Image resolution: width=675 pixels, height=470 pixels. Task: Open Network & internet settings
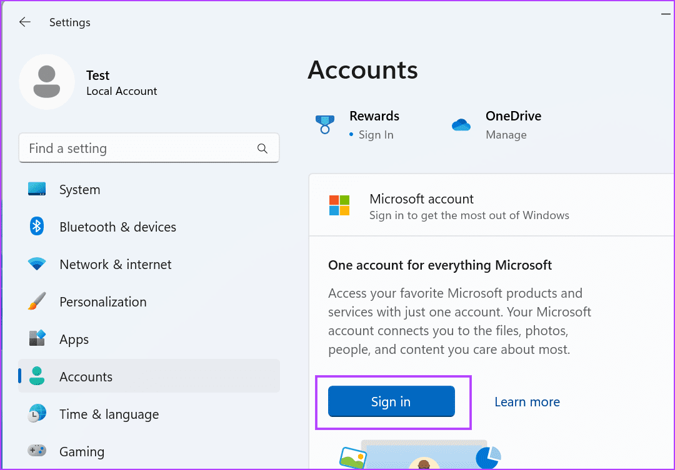coord(149,264)
